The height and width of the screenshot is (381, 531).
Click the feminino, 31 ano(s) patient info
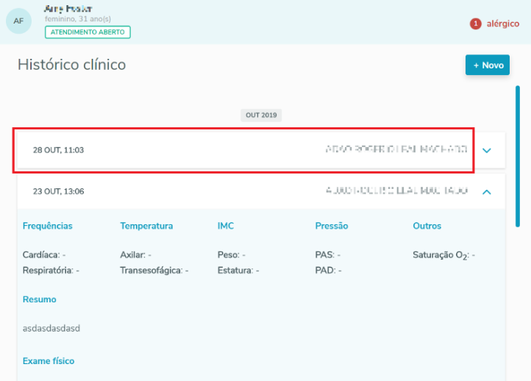coord(77,19)
